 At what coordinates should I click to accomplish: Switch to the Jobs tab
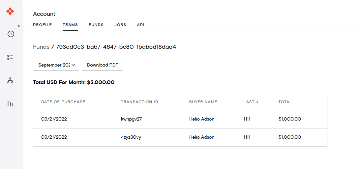point(120,25)
